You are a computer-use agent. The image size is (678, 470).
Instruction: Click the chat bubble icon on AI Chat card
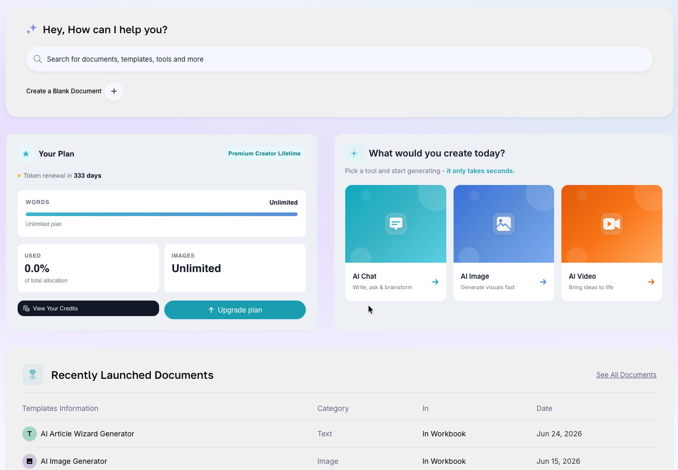[x=396, y=224]
